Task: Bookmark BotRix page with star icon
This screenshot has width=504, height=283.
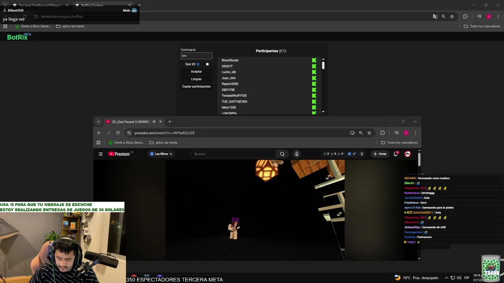Action: pyautogui.click(x=452, y=17)
